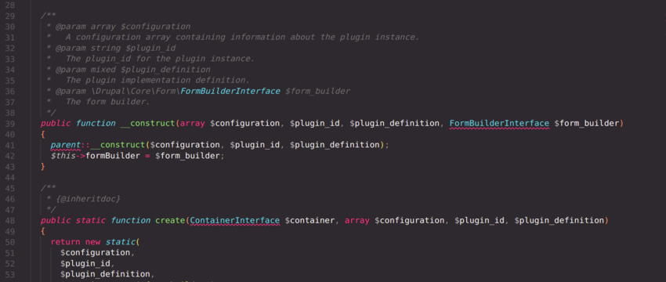666x282 pixels.
Task: Click the static keyword after return new
Action: pyautogui.click(x=120, y=242)
